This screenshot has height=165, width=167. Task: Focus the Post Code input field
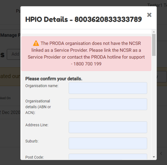point(108,157)
